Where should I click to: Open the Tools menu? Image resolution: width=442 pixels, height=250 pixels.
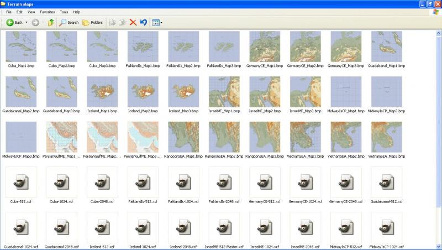click(x=64, y=12)
